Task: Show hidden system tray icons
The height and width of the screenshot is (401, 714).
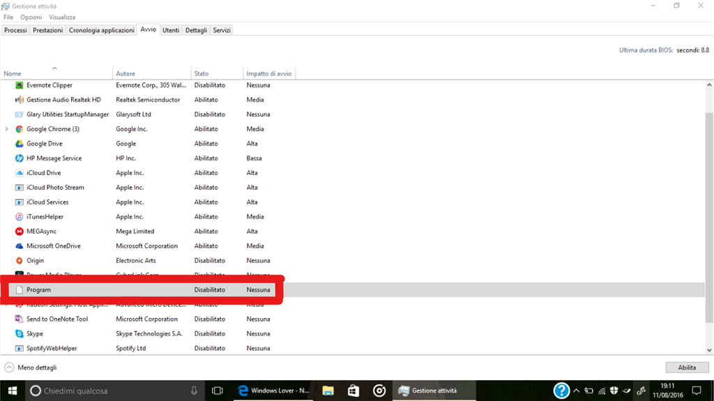Action: click(x=577, y=391)
